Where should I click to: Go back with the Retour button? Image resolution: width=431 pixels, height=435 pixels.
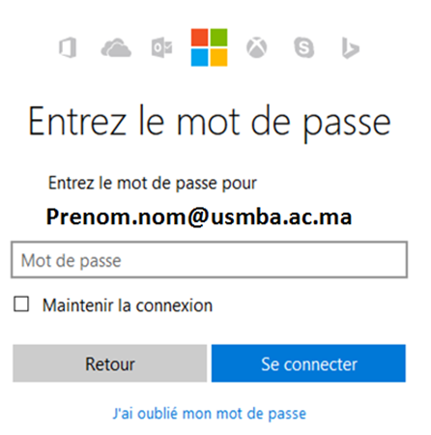110,363
